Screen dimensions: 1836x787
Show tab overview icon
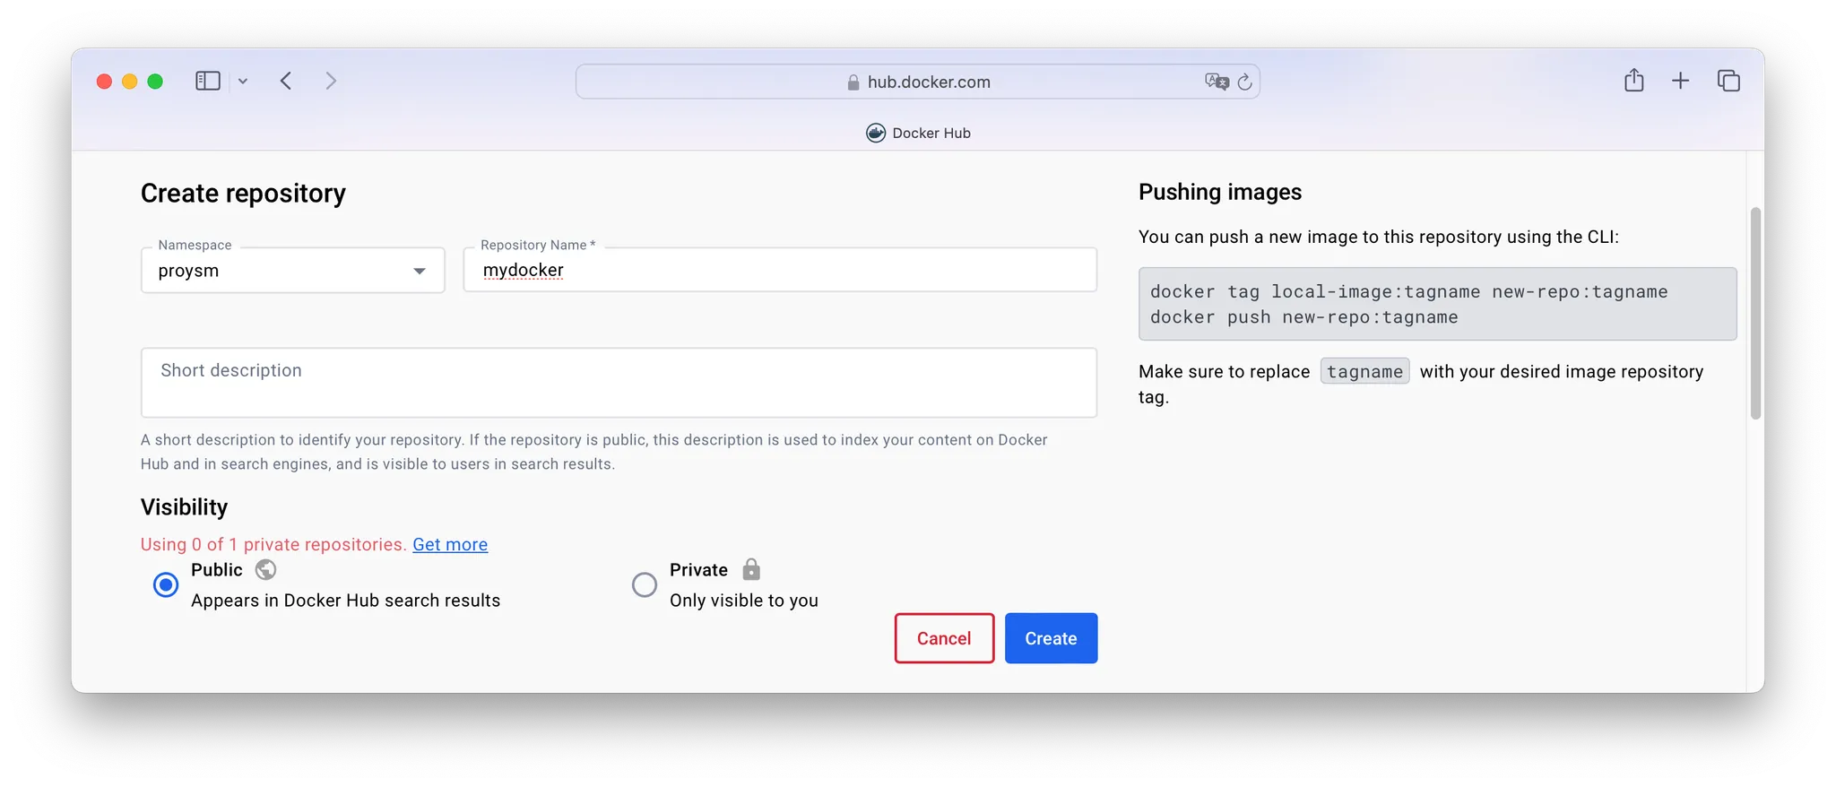pos(1728,81)
